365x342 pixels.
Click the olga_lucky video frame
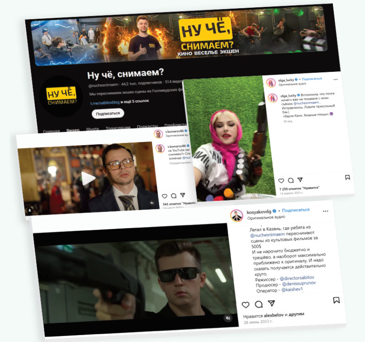coord(229,138)
